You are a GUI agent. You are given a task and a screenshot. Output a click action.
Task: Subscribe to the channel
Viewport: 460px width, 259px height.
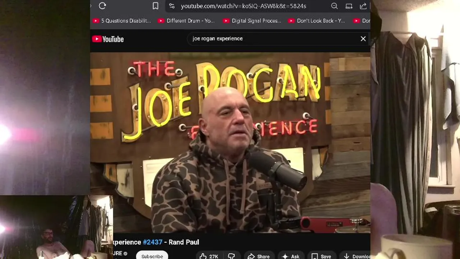pos(152,256)
